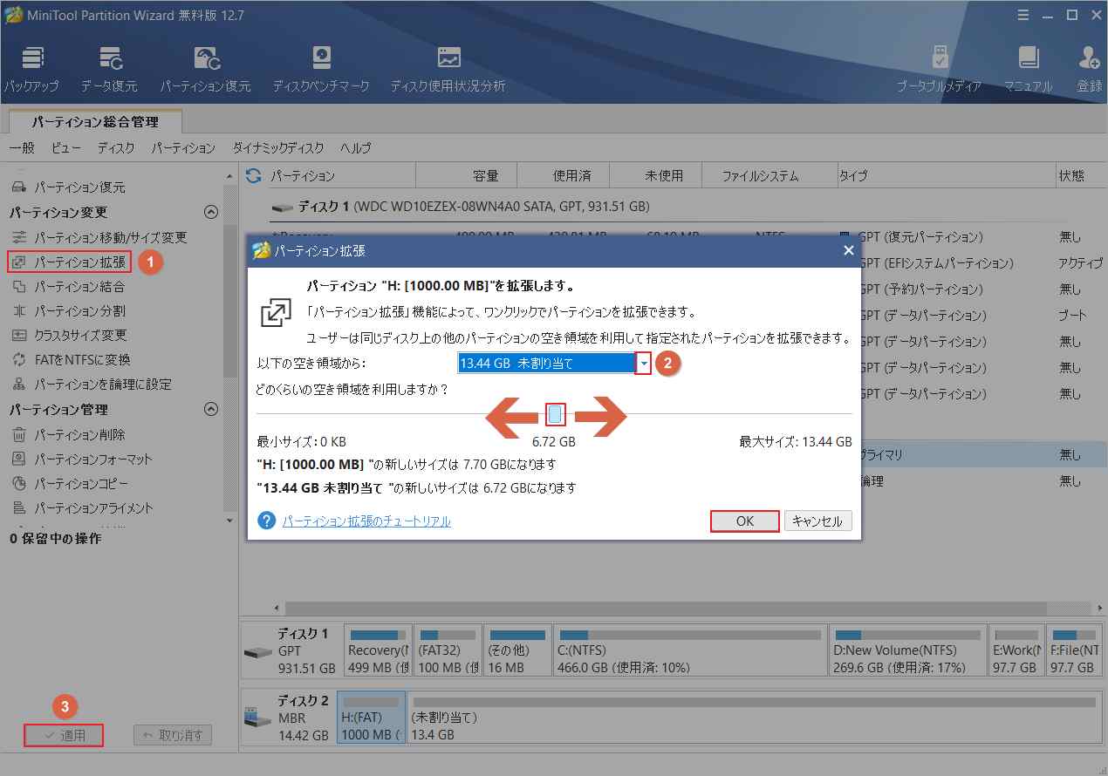Collapse the パーティション変更 section
This screenshot has width=1108, height=776.
tap(210, 212)
